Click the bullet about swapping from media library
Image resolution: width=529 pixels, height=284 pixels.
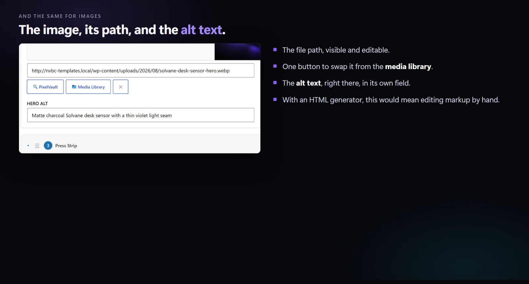pos(357,66)
